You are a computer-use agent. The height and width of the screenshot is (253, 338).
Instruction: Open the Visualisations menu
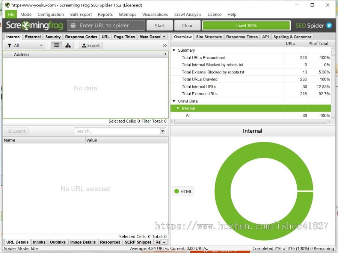155,14
